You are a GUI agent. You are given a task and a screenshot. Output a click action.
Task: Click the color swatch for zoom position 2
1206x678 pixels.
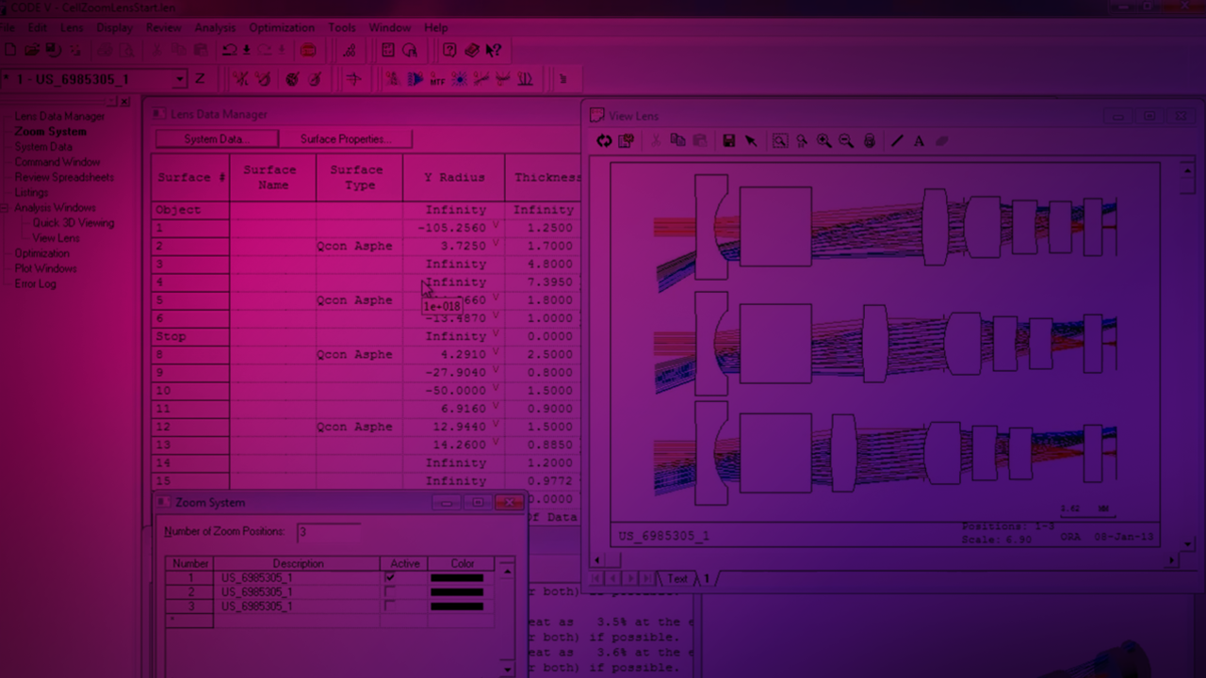click(457, 592)
